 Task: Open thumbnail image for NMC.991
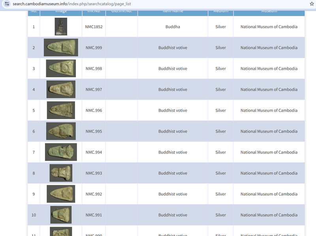[x=61, y=215]
